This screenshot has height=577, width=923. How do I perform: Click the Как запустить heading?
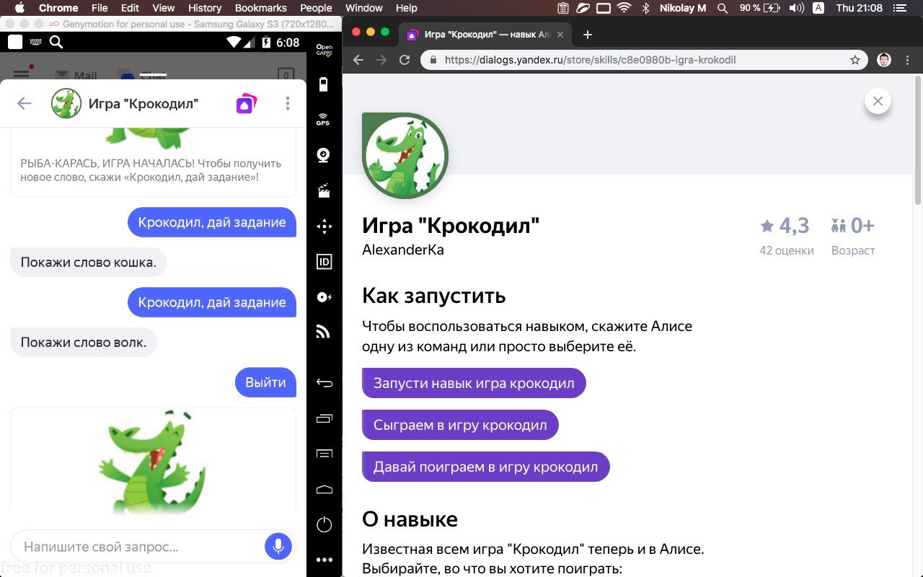pos(433,296)
